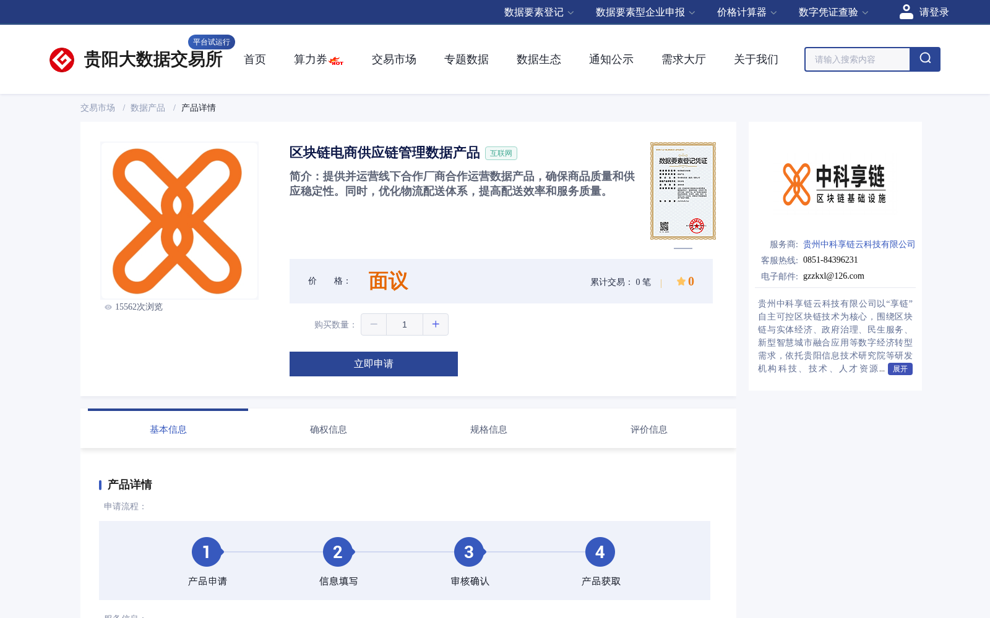Click the certificate carousel indicator bar
Image resolution: width=990 pixels, height=618 pixels.
pyautogui.click(x=683, y=248)
